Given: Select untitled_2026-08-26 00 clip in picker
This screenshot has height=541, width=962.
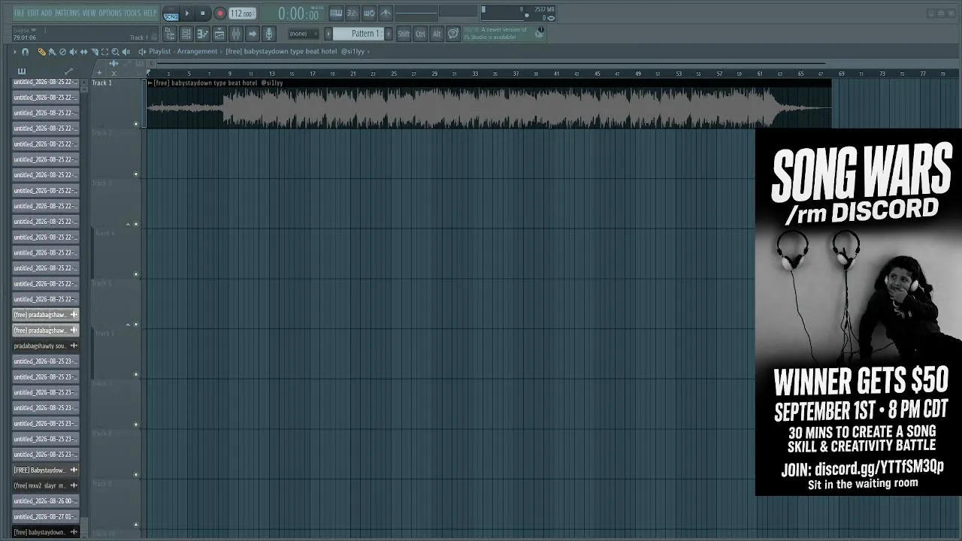Looking at the screenshot, I should [46, 501].
